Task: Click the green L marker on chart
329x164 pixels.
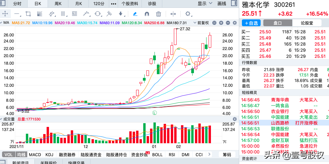Action: [154, 113]
